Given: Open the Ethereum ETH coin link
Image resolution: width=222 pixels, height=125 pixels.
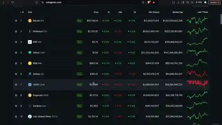Looking at the screenshot, I should point(40,31).
